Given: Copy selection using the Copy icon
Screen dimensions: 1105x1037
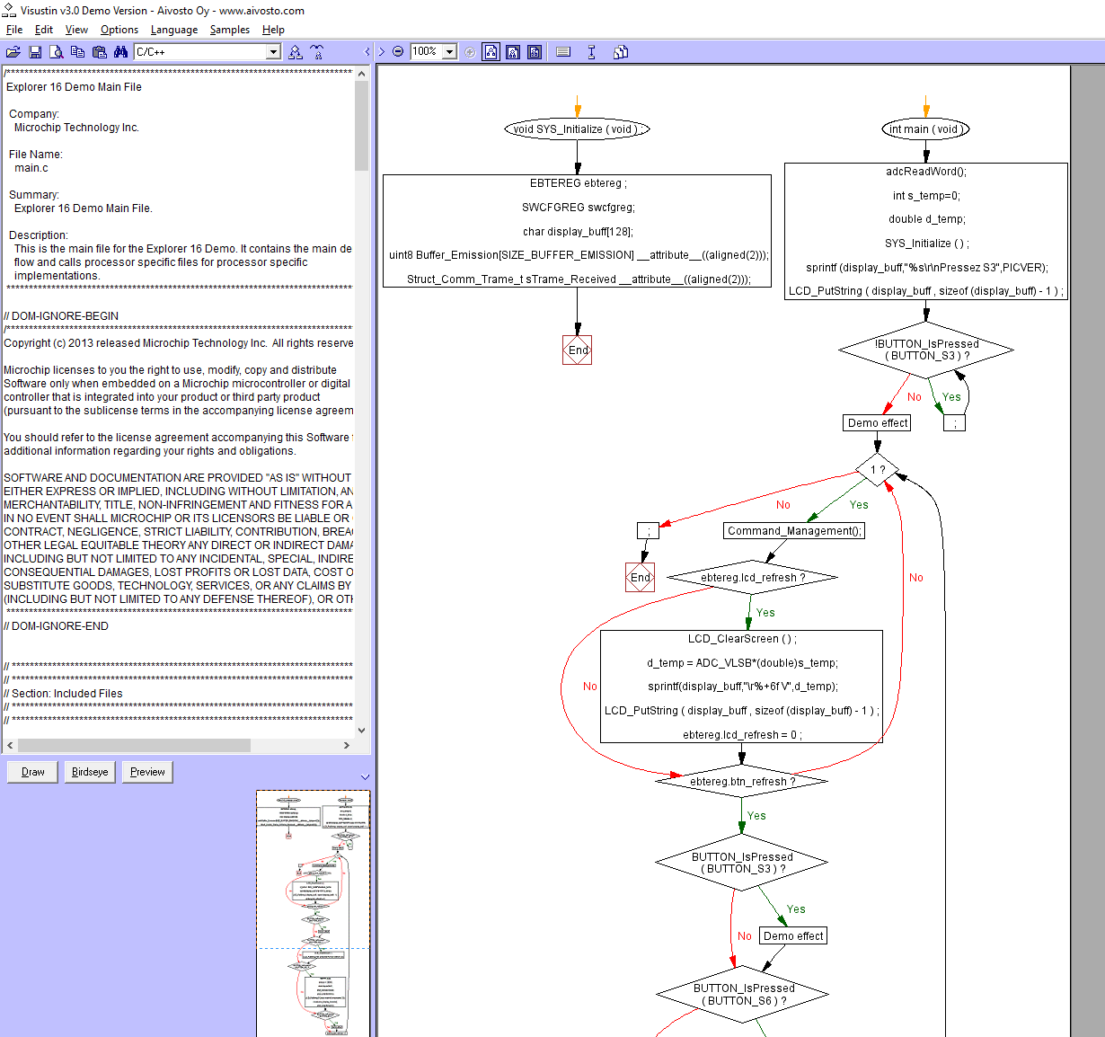Looking at the screenshot, I should pos(77,51).
